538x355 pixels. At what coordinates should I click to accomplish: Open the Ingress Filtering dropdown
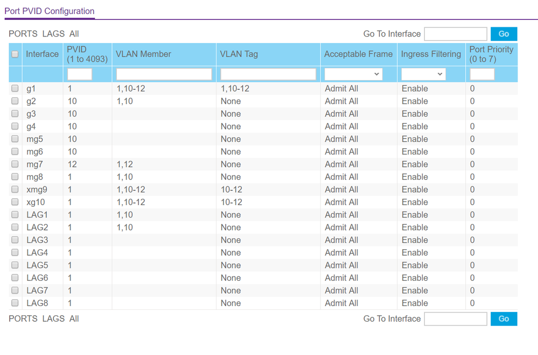pos(423,74)
